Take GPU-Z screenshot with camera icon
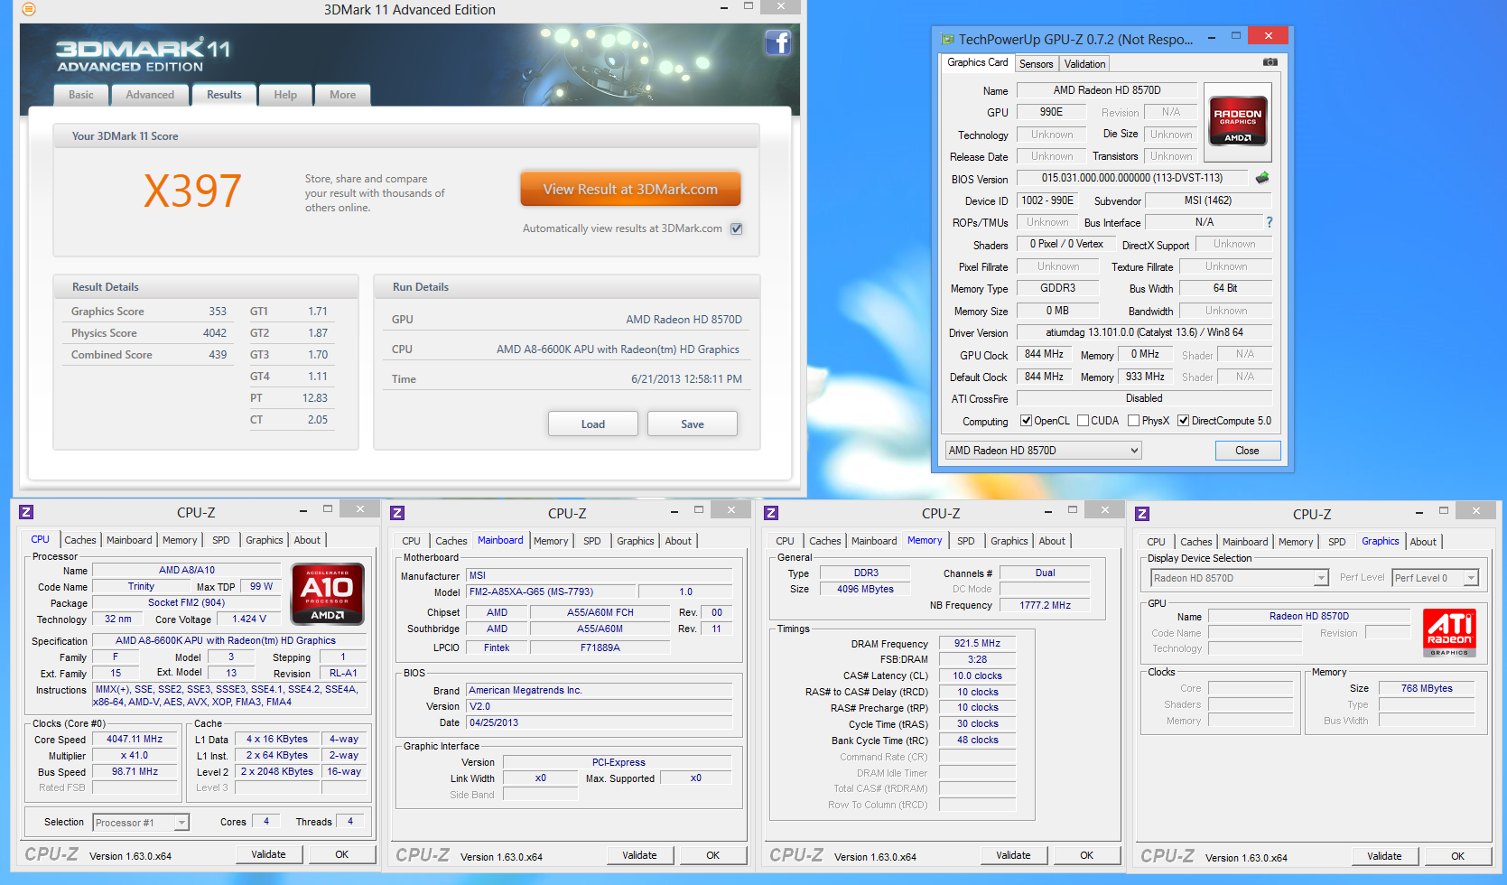This screenshot has height=885, width=1507. 1270,62
